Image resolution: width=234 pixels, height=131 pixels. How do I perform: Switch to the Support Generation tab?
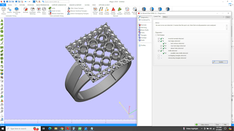pyautogui.click(x=59, y=5)
